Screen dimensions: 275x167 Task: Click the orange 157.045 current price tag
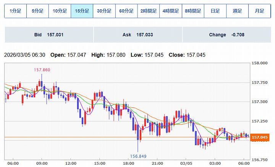(x=260, y=137)
